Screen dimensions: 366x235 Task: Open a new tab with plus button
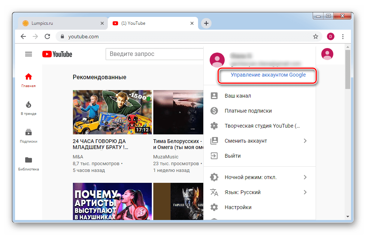tap(206, 23)
